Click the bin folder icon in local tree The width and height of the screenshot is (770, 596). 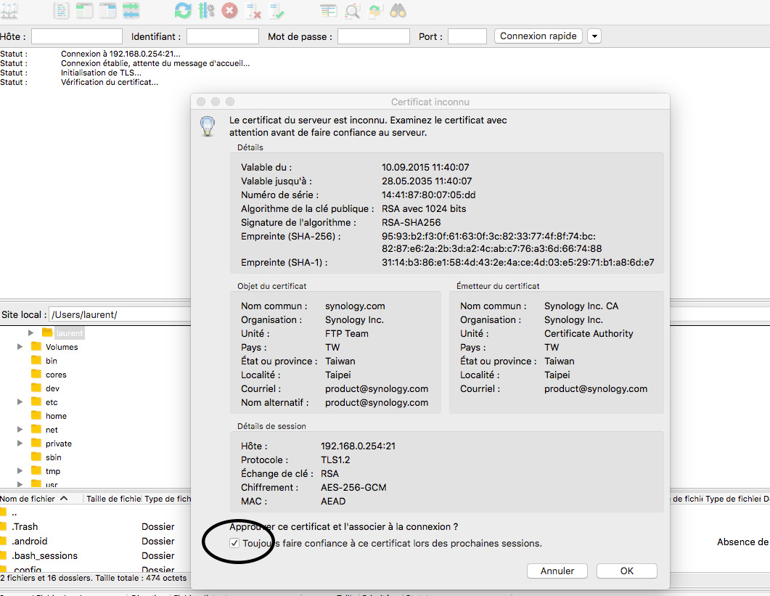pos(36,360)
